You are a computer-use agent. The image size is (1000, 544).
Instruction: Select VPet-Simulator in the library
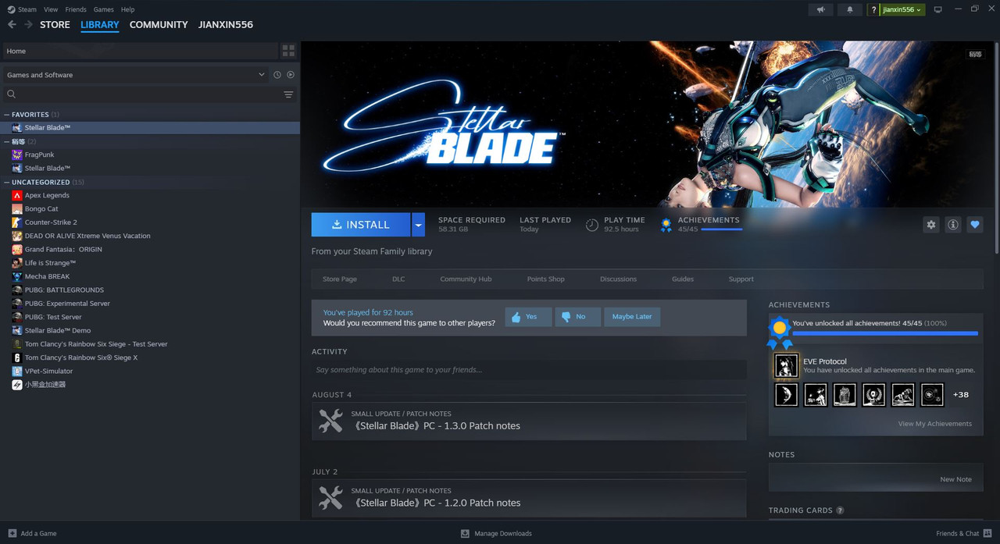tap(48, 371)
